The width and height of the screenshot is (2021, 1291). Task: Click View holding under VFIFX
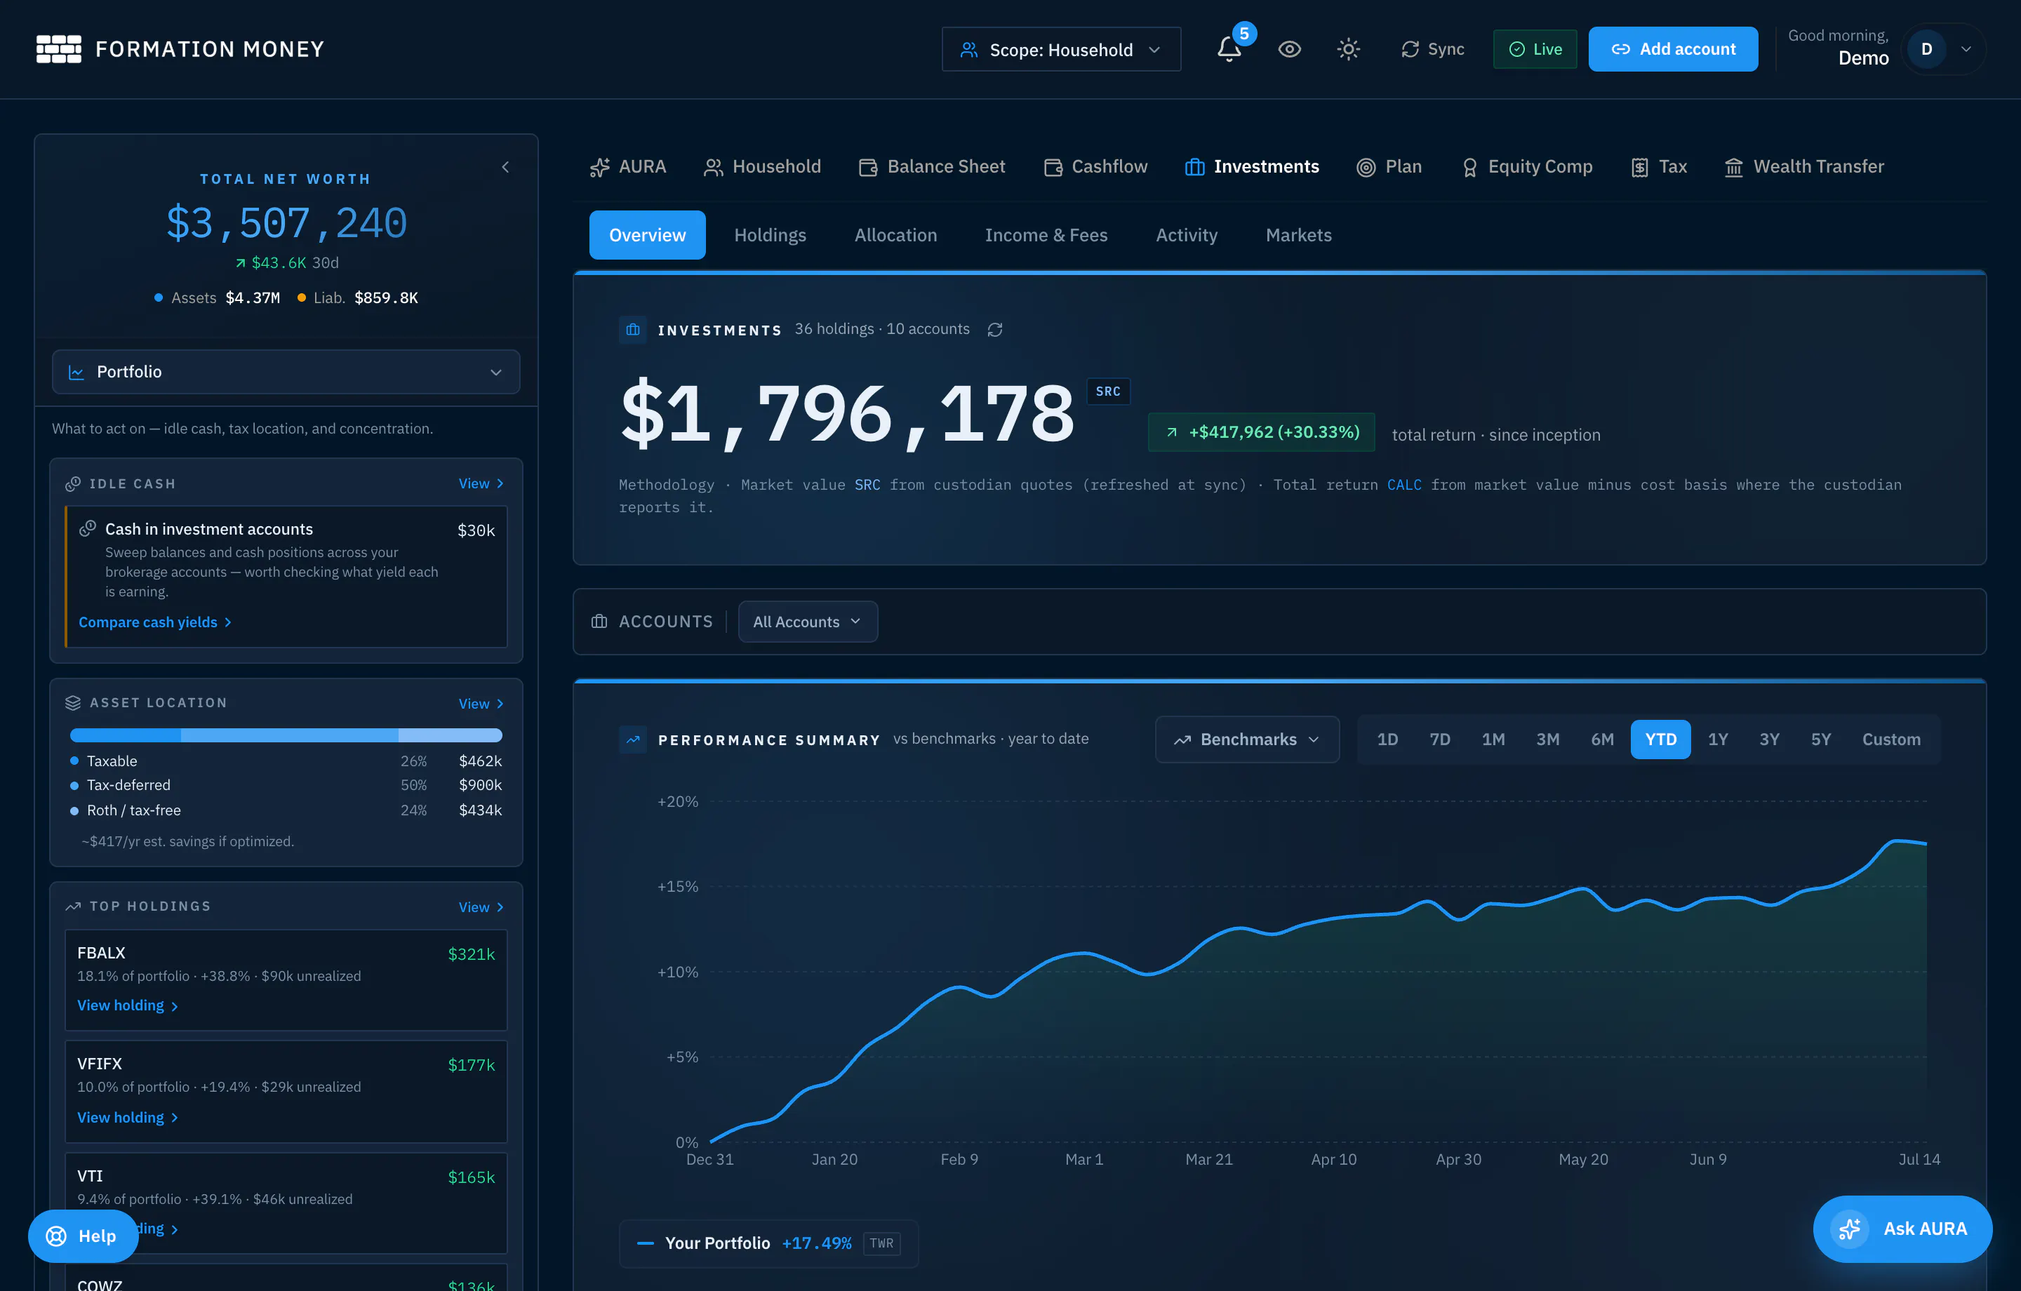click(x=128, y=1117)
